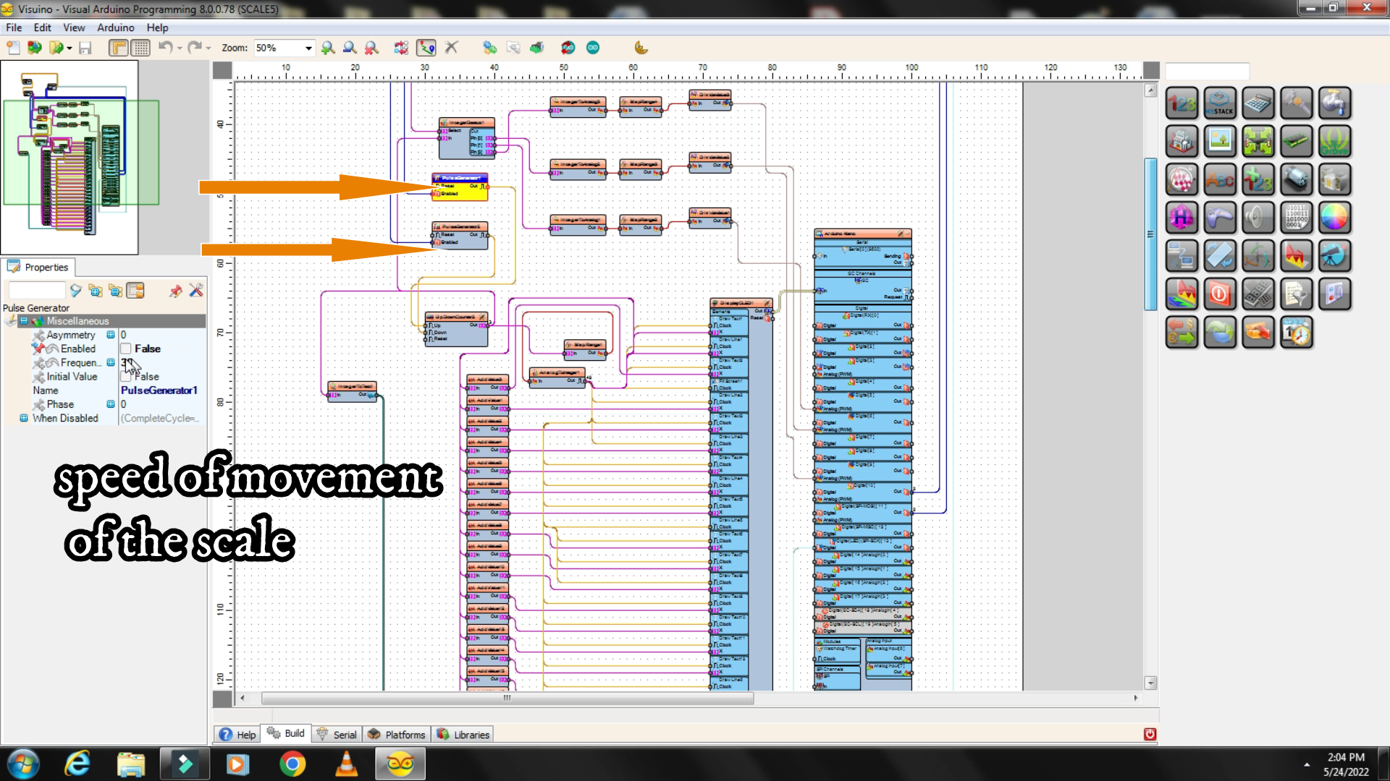Switch to the Platforms tab
The image size is (1390, 781).
coord(396,734)
